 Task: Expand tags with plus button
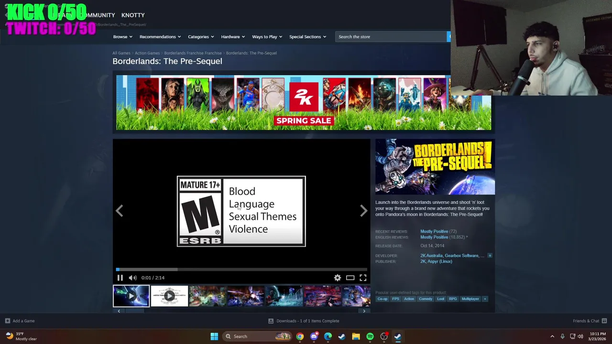(485, 299)
